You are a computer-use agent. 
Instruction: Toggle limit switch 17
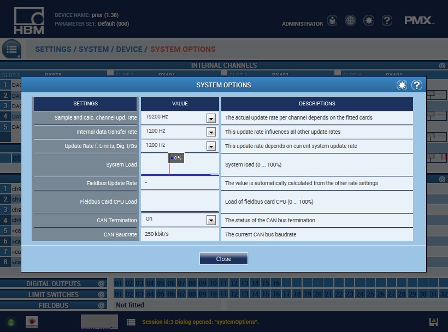(286, 294)
